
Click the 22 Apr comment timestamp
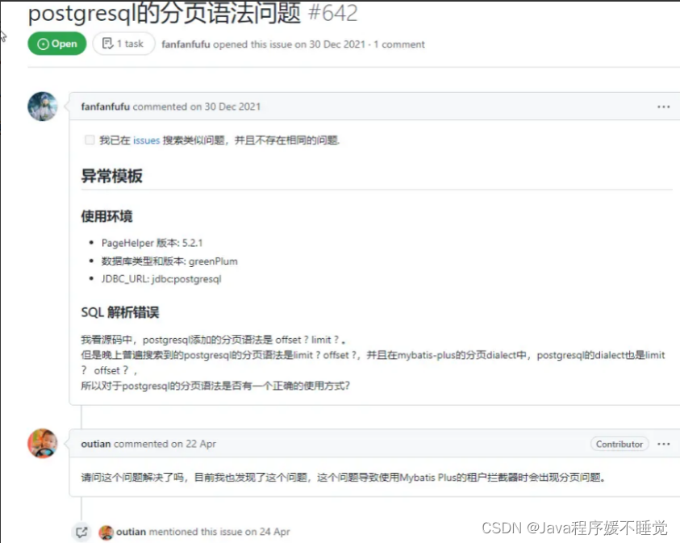pos(201,444)
